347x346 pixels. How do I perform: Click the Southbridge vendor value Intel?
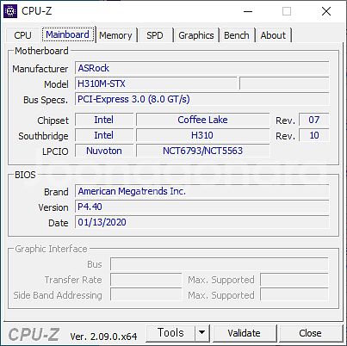pyautogui.click(x=104, y=135)
